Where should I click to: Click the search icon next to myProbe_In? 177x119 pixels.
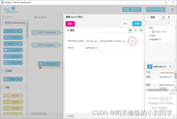click(174, 66)
